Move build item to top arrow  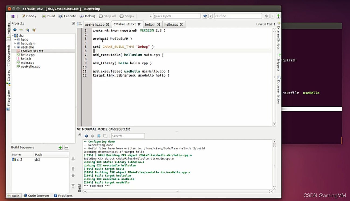pos(73,159)
